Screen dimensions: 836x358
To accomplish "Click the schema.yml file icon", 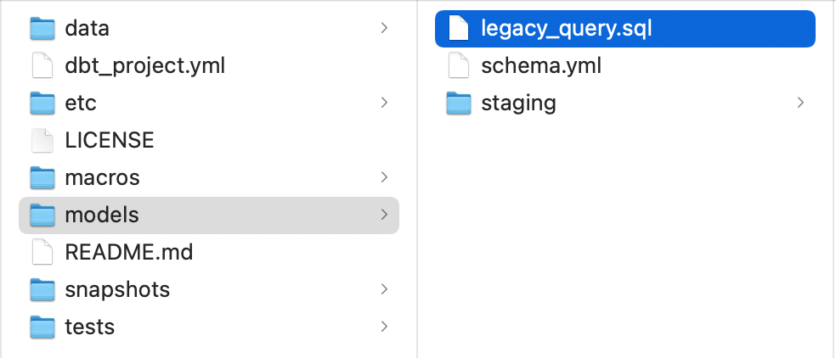I will (459, 66).
